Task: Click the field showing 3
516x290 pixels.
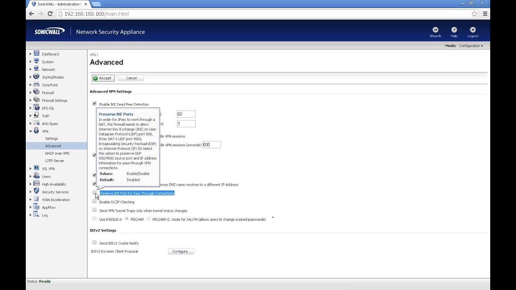Action: point(186,124)
